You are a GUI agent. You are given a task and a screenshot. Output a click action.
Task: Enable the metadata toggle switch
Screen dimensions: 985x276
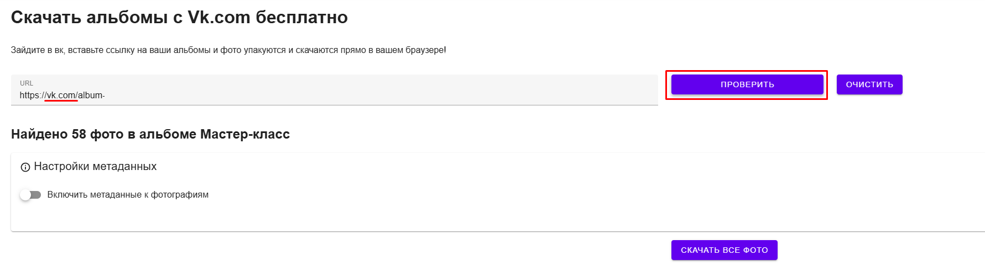(x=30, y=195)
